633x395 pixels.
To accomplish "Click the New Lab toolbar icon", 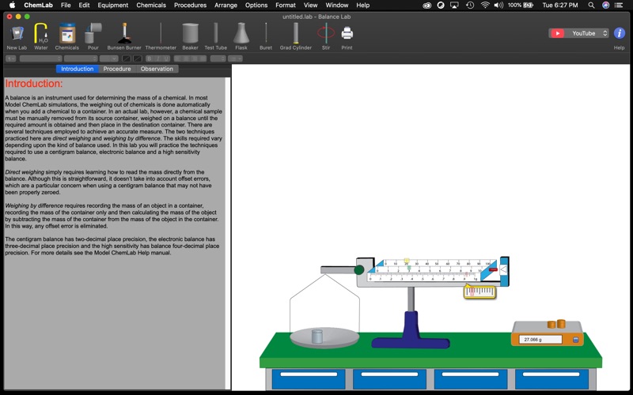I will click(x=17, y=36).
